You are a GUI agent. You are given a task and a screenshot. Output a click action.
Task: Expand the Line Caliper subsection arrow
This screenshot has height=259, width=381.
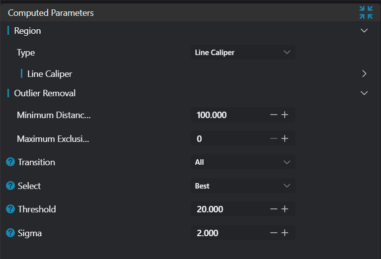coord(364,74)
